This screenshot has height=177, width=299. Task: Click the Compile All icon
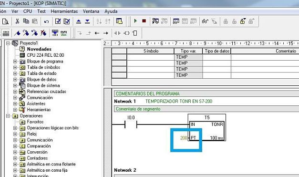point(67,21)
